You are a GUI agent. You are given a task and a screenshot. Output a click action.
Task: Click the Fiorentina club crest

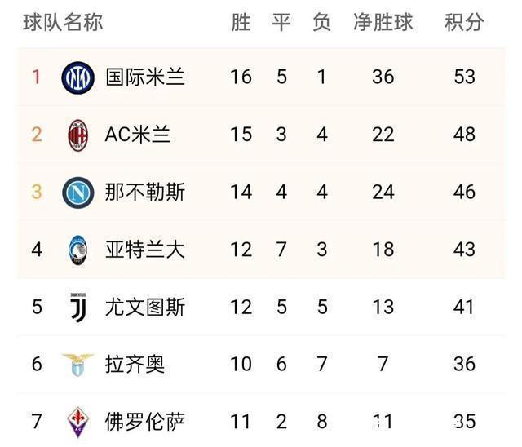[78, 422]
